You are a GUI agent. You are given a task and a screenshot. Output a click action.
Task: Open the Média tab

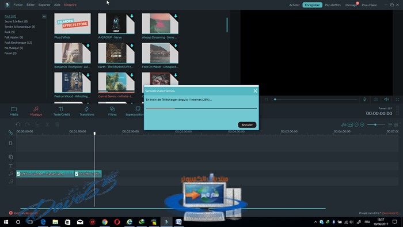[x=14, y=111]
